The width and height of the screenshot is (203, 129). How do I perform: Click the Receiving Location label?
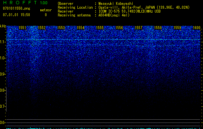point(75,7)
